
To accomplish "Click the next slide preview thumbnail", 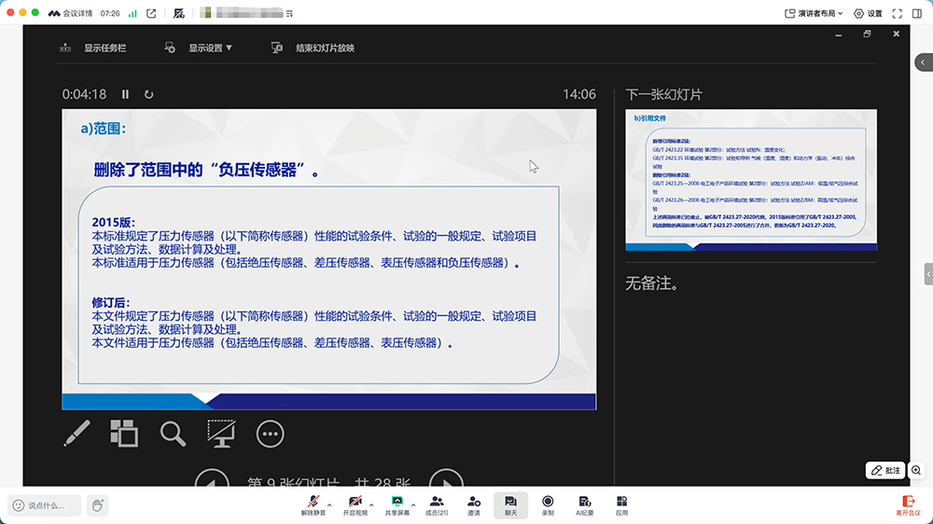I will click(x=751, y=180).
